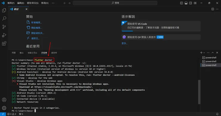Switch to Debug Console (偵錯主控台) panel tab
Screen dimensions: 221x116
pyautogui.click(x=33, y=53)
